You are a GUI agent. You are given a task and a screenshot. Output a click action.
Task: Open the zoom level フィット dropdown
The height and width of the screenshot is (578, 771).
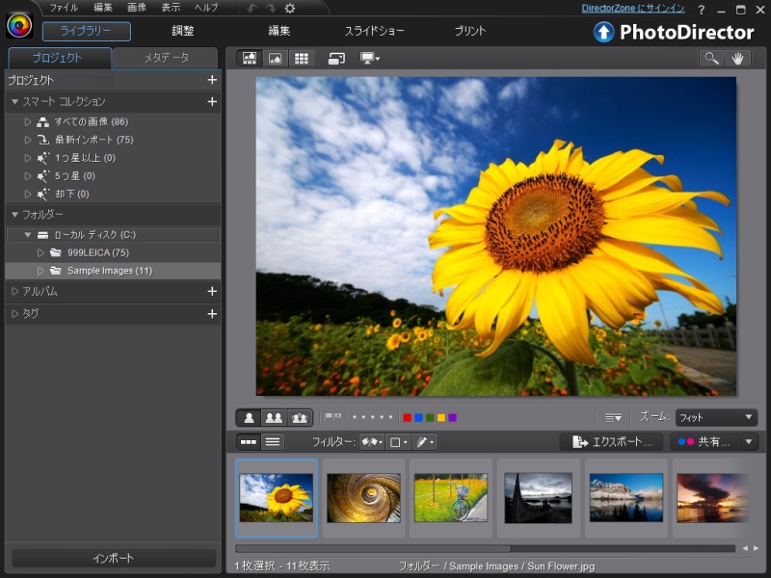(x=713, y=417)
